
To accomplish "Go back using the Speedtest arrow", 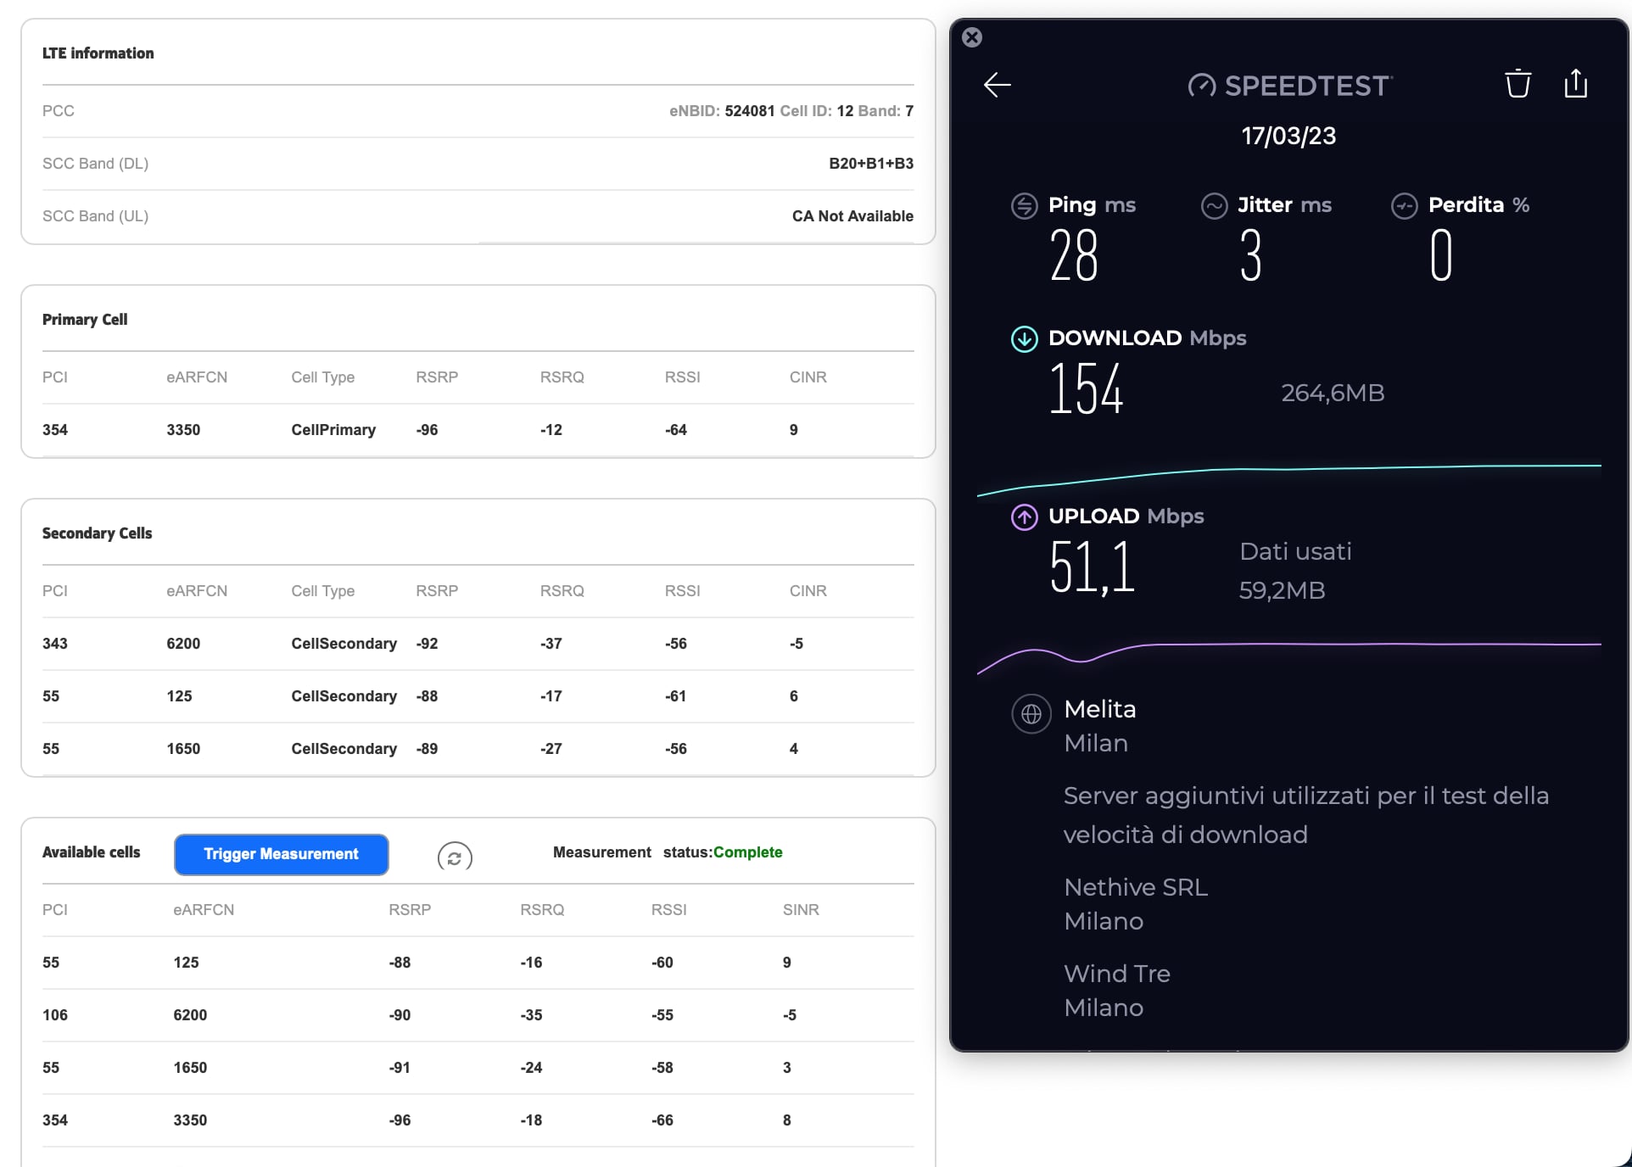I will coord(997,85).
